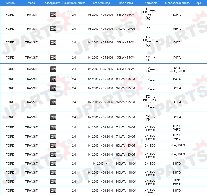
Task: Select the FA__ body cell in the D4FA row
Action: (151, 79)
